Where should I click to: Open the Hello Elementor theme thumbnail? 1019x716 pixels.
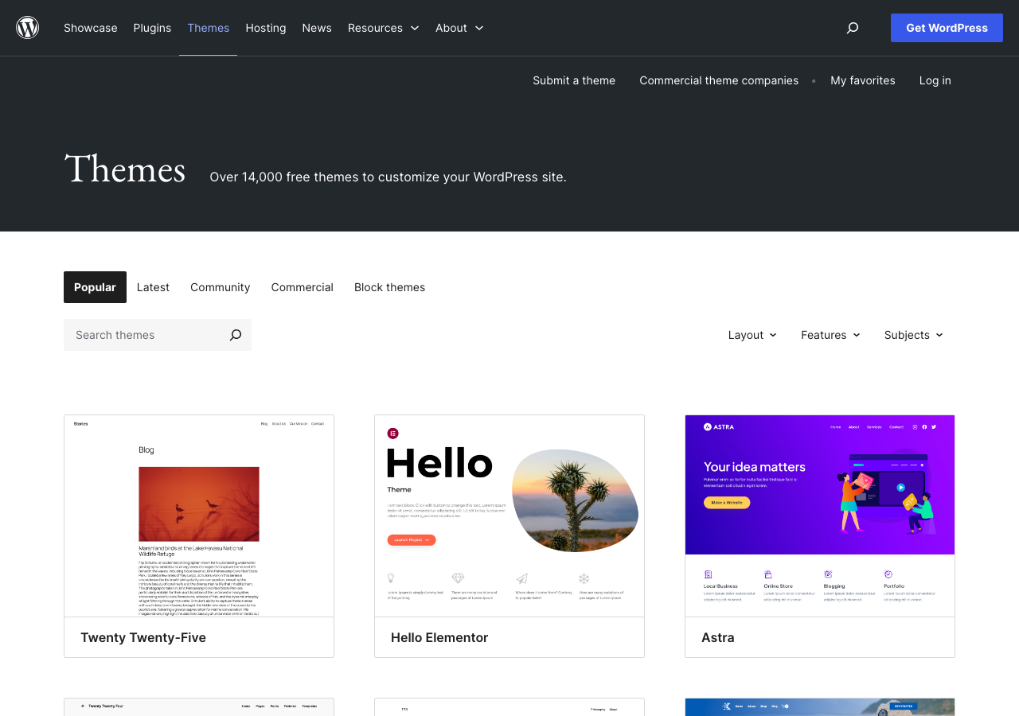509,516
